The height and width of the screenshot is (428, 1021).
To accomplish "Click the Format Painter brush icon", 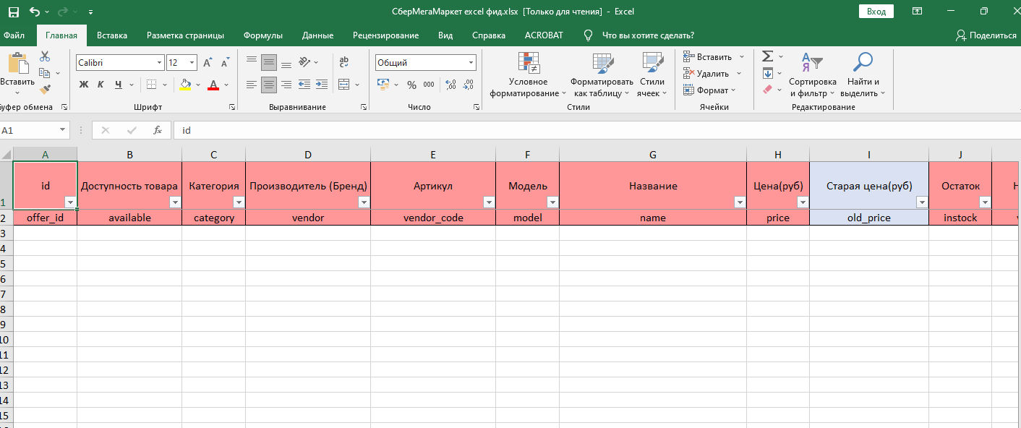I will [x=45, y=90].
